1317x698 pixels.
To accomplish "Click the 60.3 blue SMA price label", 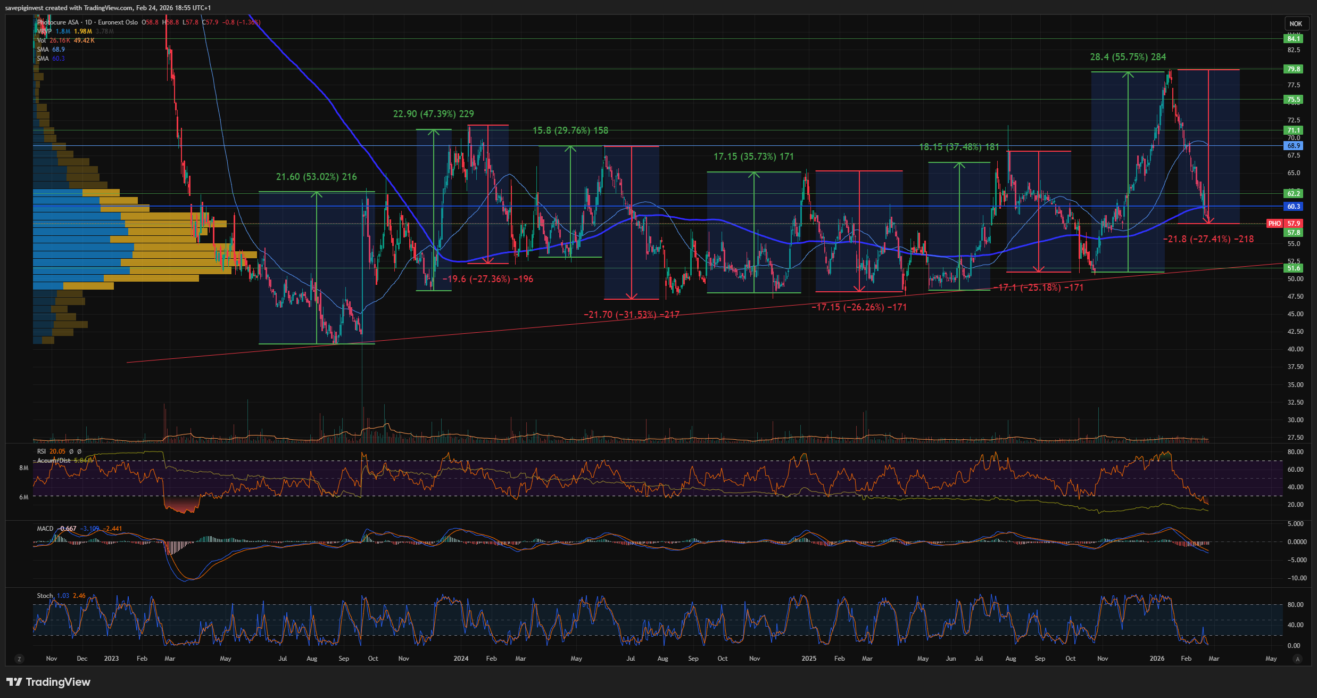I will [1293, 207].
